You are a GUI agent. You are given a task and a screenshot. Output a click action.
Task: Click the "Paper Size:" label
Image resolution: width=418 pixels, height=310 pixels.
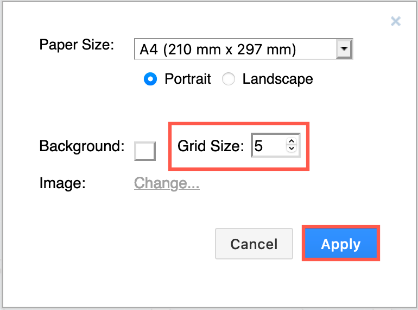pos(77,45)
